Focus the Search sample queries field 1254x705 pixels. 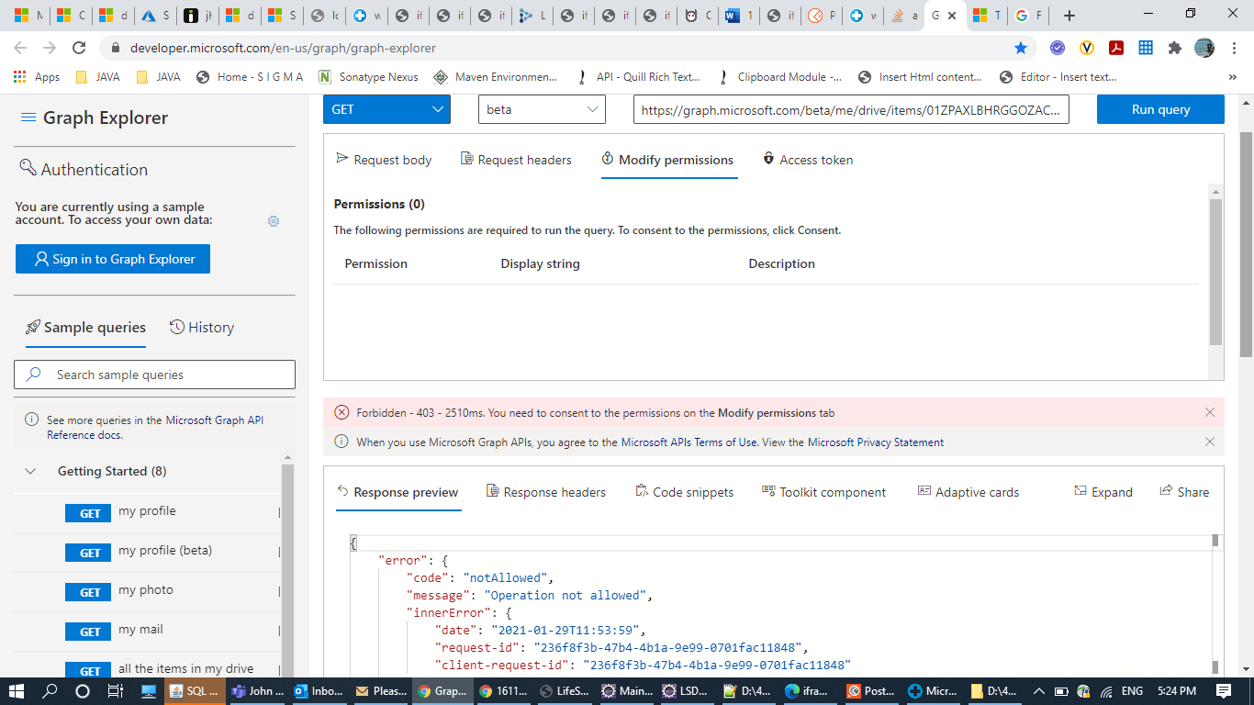point(154,375)
